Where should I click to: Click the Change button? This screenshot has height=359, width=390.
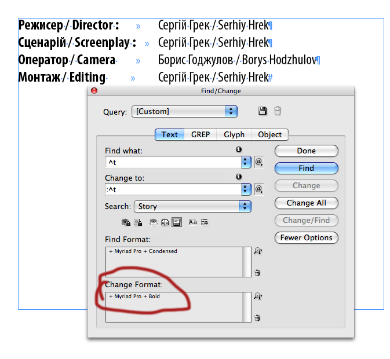pos(306,186)
